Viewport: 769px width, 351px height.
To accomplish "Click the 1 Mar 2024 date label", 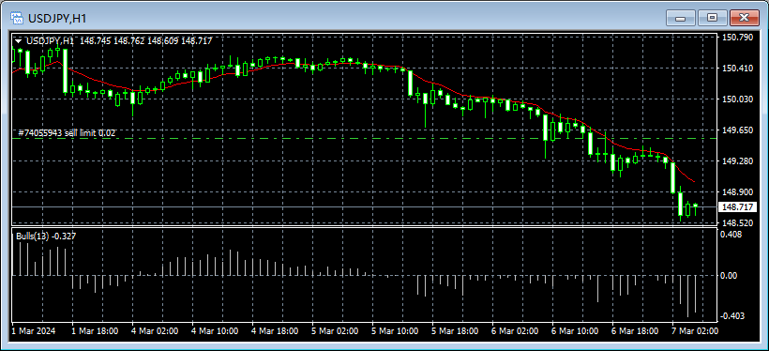I will 34,331.
